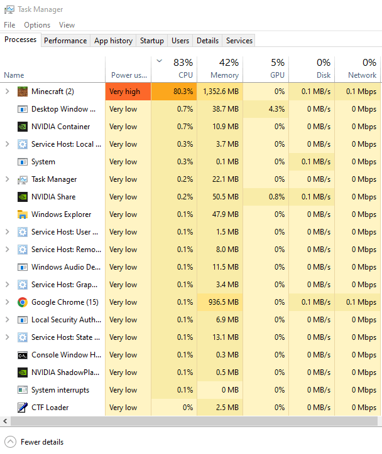Click the horizontal scrollbar at the bottom

click(188, 421)
